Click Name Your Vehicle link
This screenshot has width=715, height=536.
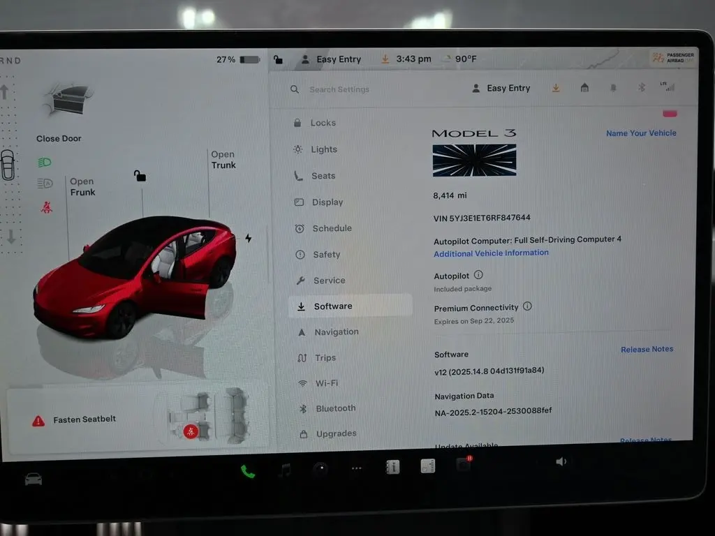[641, 133]
